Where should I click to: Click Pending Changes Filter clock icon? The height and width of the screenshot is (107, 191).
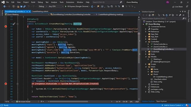159,15
